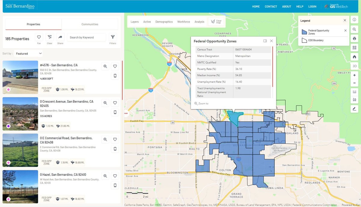Click the GIS WebTech logo

[x=336, y=6]
